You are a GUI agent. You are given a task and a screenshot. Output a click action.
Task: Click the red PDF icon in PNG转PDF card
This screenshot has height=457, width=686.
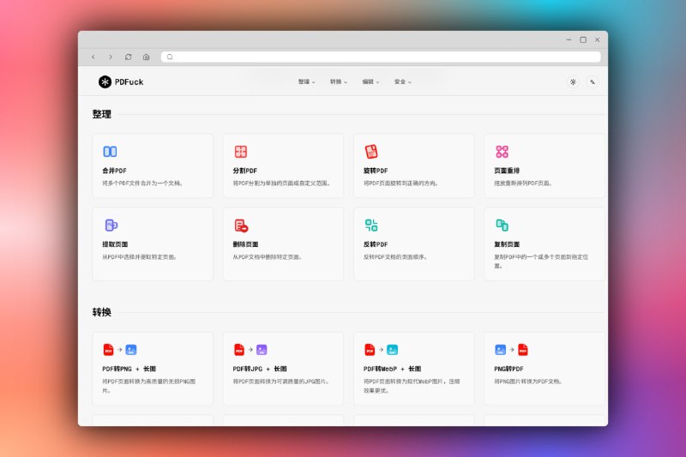tap(523, 350)
